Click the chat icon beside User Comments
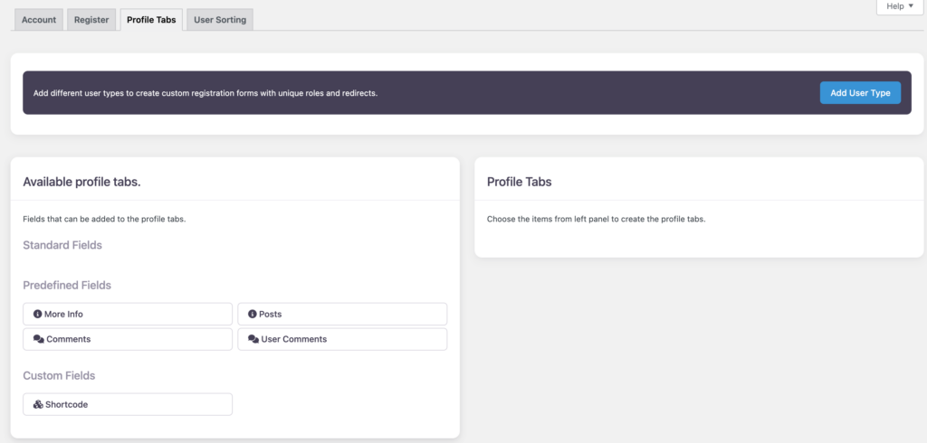 click(253, 340)
